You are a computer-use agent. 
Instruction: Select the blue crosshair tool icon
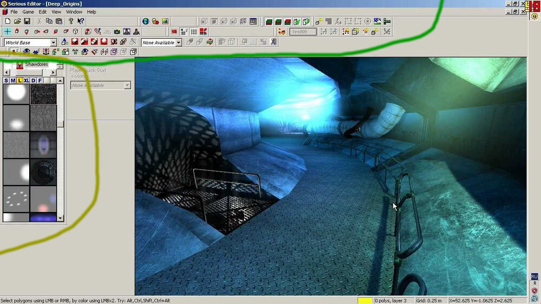(x=7, y=32)
